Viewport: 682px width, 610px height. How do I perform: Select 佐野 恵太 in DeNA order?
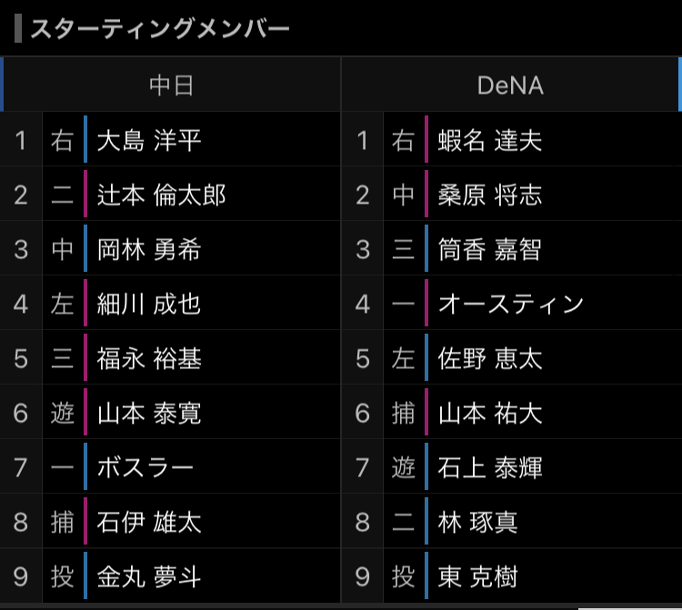coord(490,359)
